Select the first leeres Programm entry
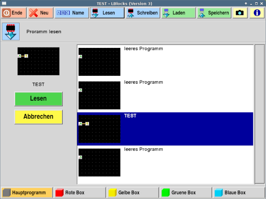The image size is (266, 199). click(165, 61)
